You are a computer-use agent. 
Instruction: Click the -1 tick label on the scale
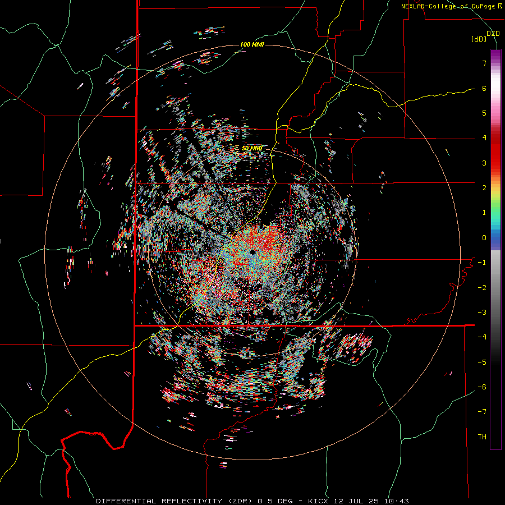tap(482, 263)
